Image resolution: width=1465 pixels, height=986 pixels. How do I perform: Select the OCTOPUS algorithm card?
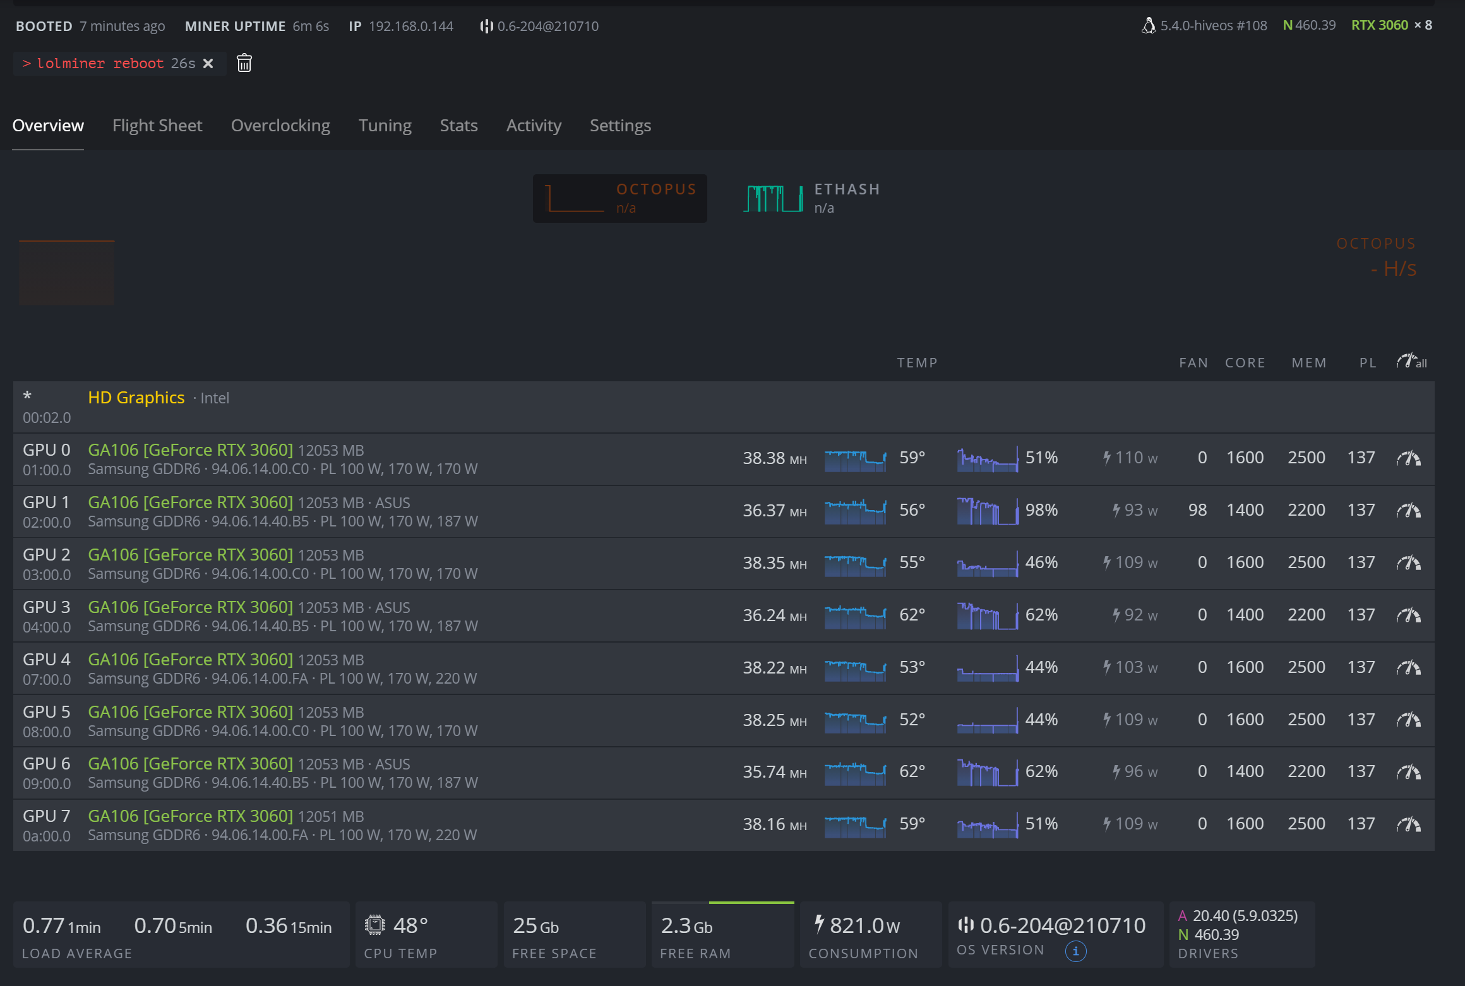click(620, 198)
